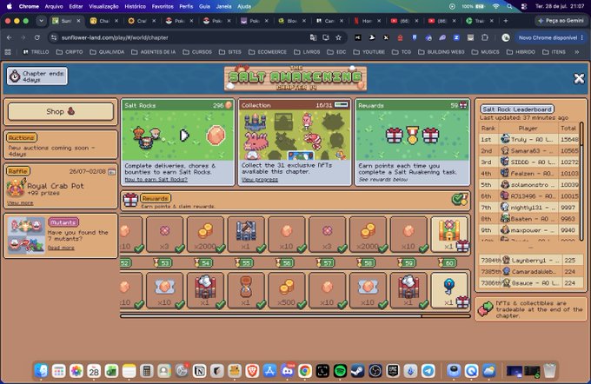The height and width of the screenshot is (384, 591).
Task: Close the Salt Awakening chapter panel
Action: point(579,78)
